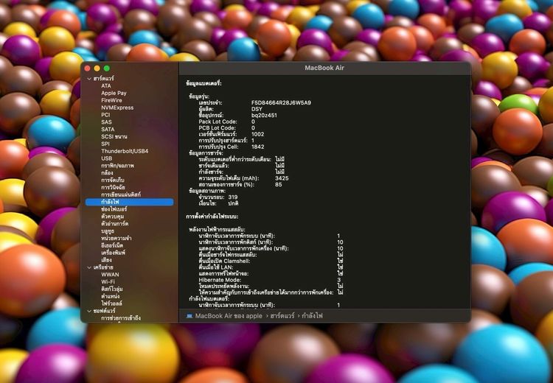The height and width of the screenshot is (383, 553).
Task: Click the serial number value F5D84664R28J6W5A9
Action: click(x=281, y=102)
